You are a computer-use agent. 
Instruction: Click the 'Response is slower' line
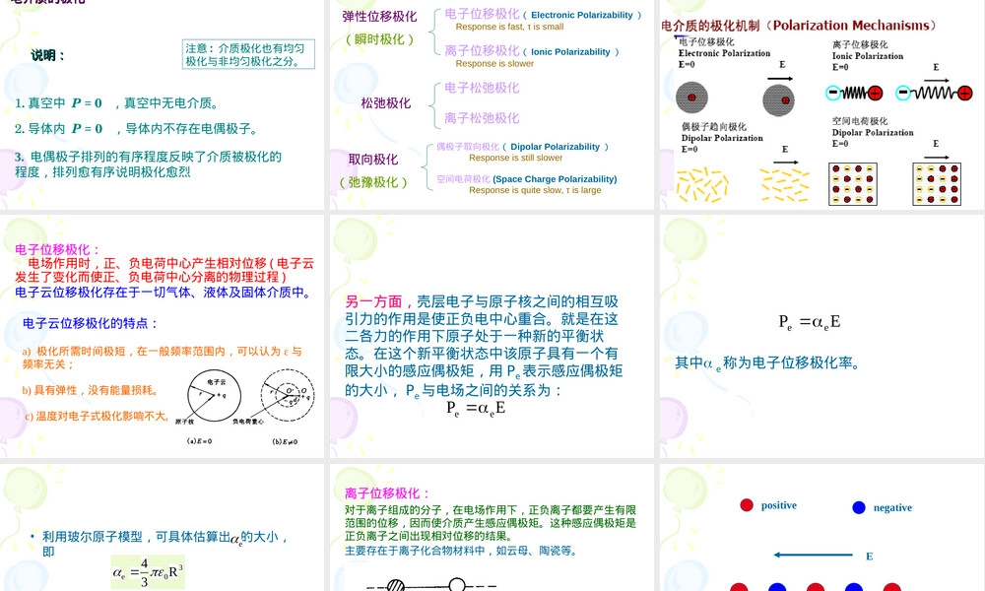pyautogui.click(x=494, y=64)
